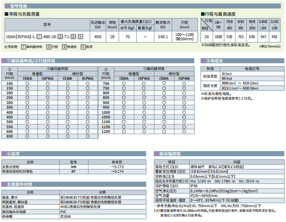Open the →5-274 page reference

(x=117, y=171)
